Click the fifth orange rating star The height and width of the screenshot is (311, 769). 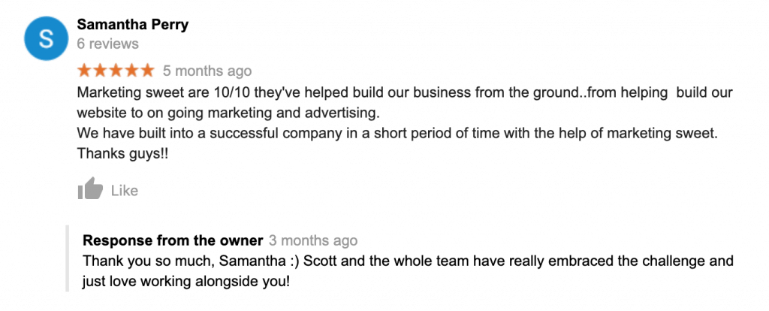point(147,71)
